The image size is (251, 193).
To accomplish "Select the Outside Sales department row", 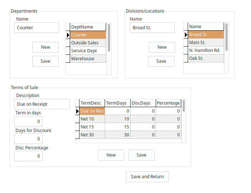I will (88, 43).
